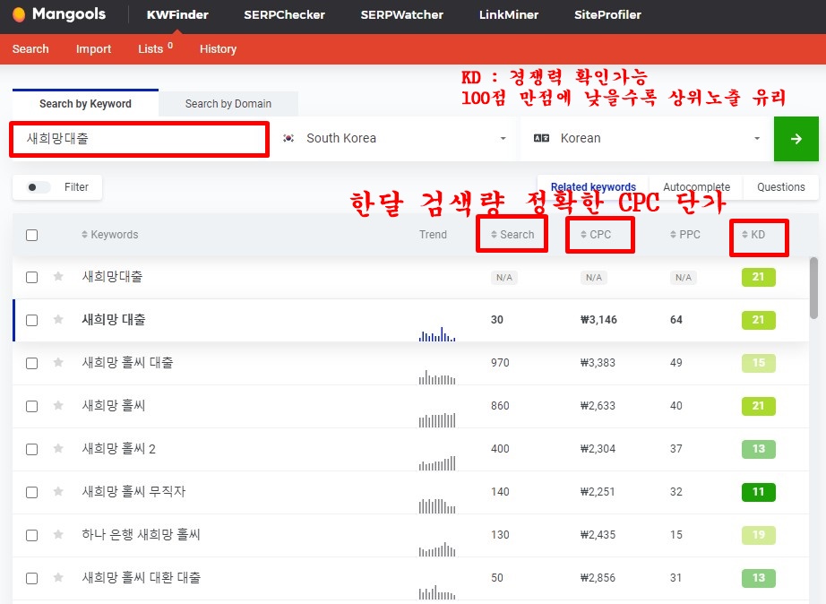Select checkbox for 새희망 대출 row
826x604 pixels.
coord(32,321)
